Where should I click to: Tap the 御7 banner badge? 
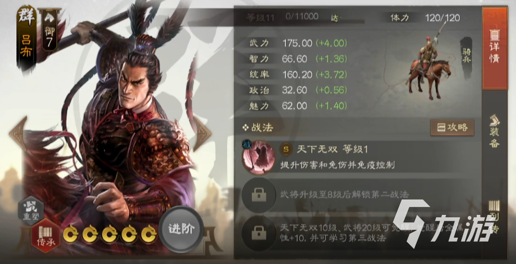[50, 31]
